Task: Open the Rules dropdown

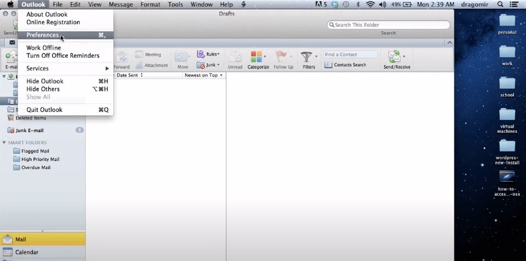Action: (x=208, y=54)
